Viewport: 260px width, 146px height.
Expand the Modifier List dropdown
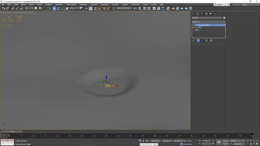(208, 22)
